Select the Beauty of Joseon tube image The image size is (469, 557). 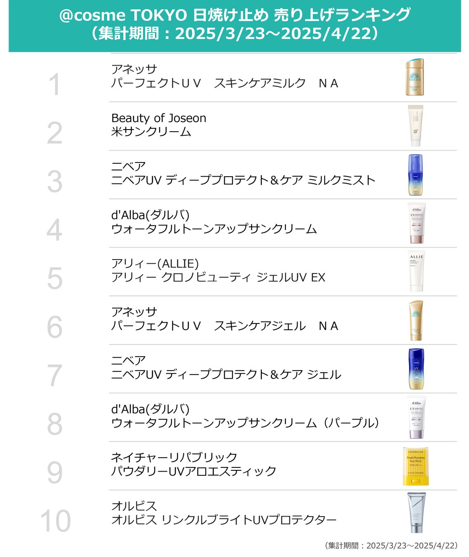[415, 125]
